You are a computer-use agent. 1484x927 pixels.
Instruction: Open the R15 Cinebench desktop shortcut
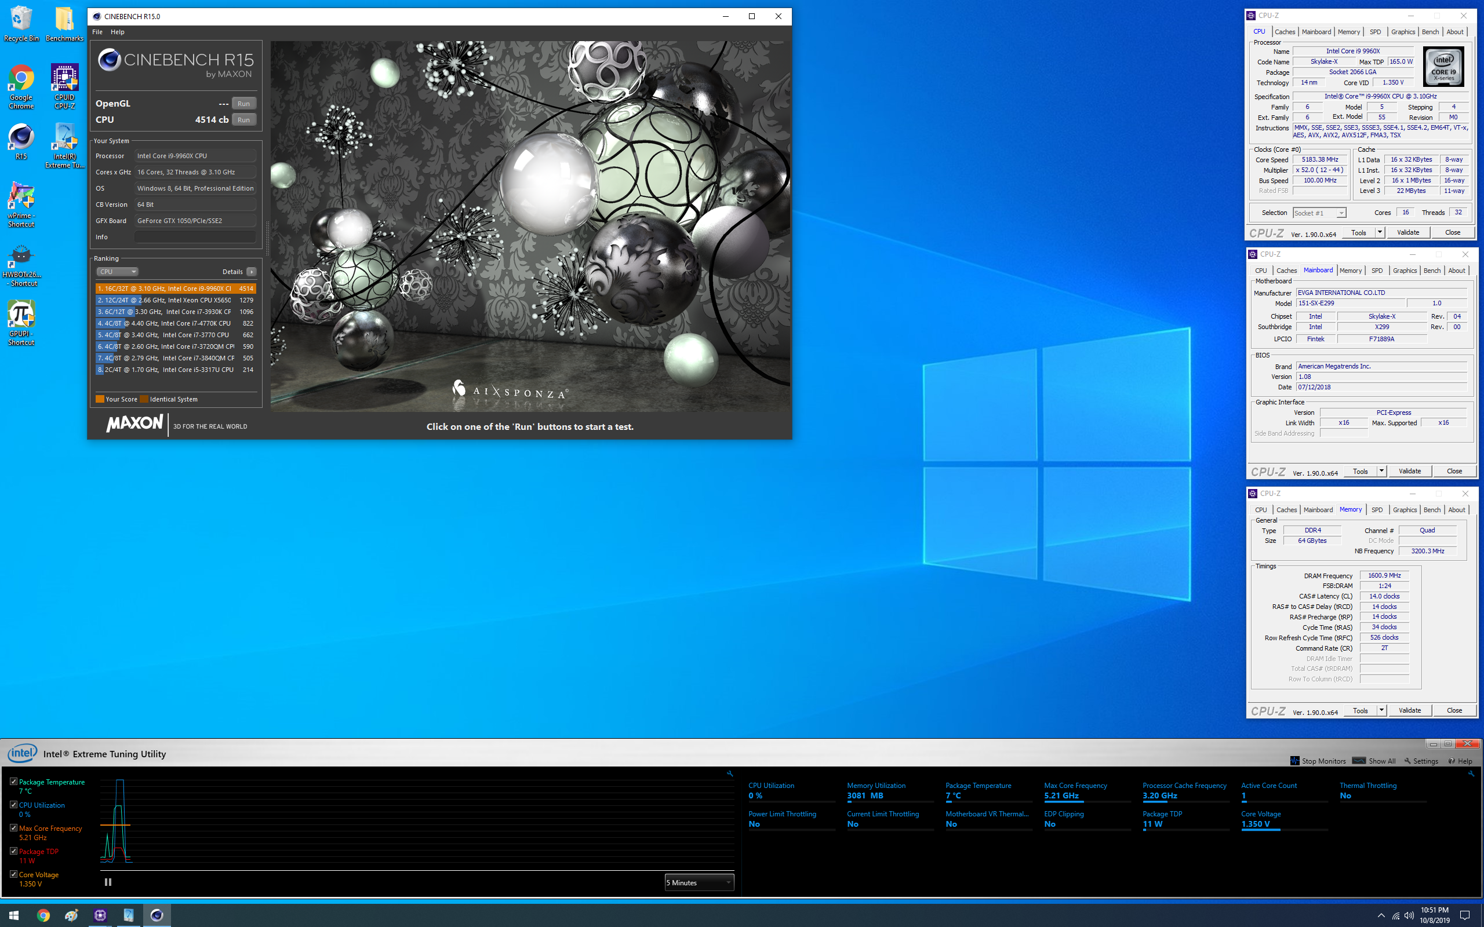pyautogui.click(x=21, y=141)
